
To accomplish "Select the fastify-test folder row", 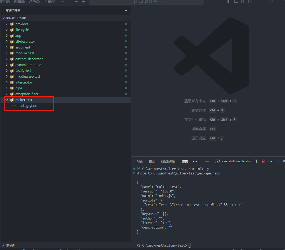I will (x=66, y=71).
